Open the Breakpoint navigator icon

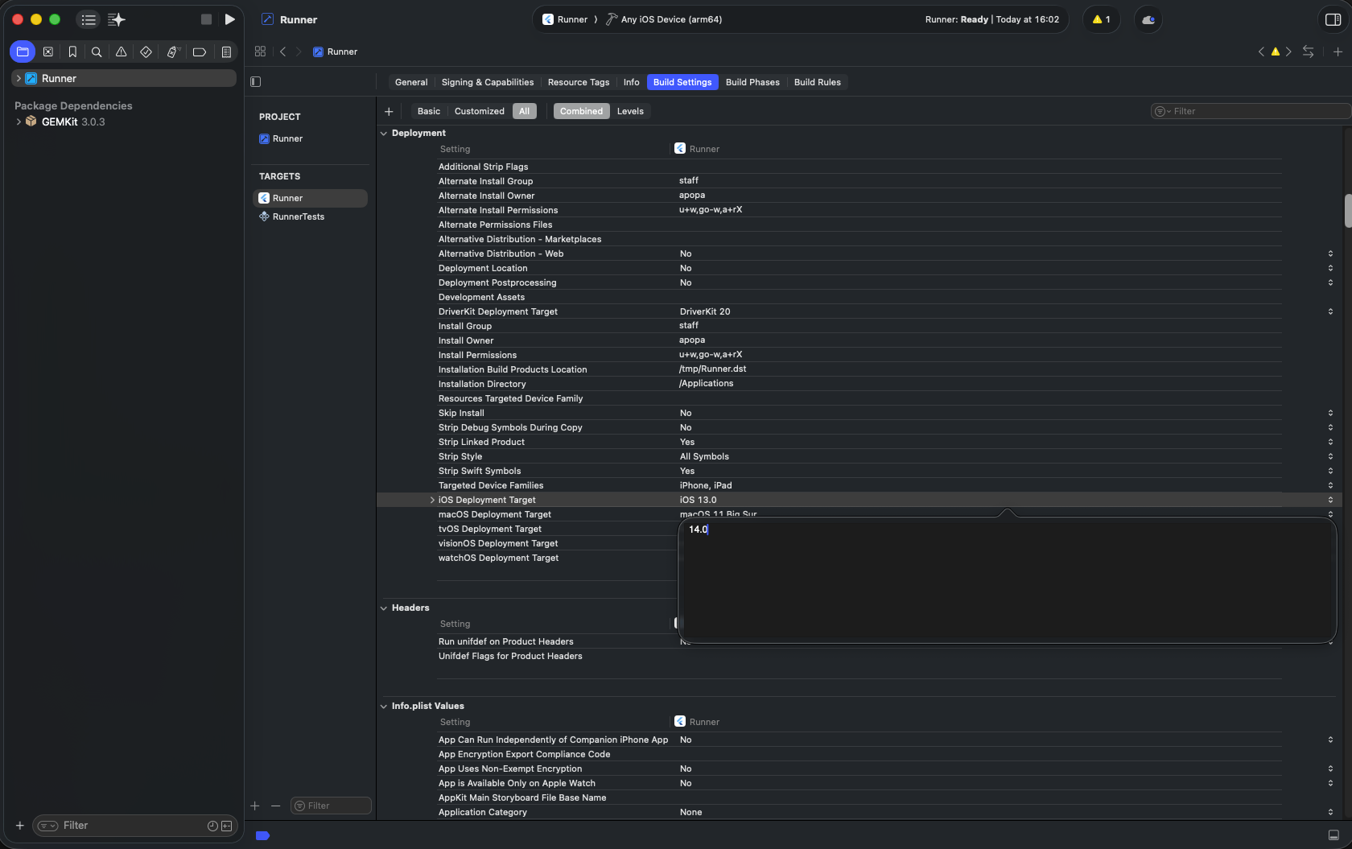[x=200, y=52]
